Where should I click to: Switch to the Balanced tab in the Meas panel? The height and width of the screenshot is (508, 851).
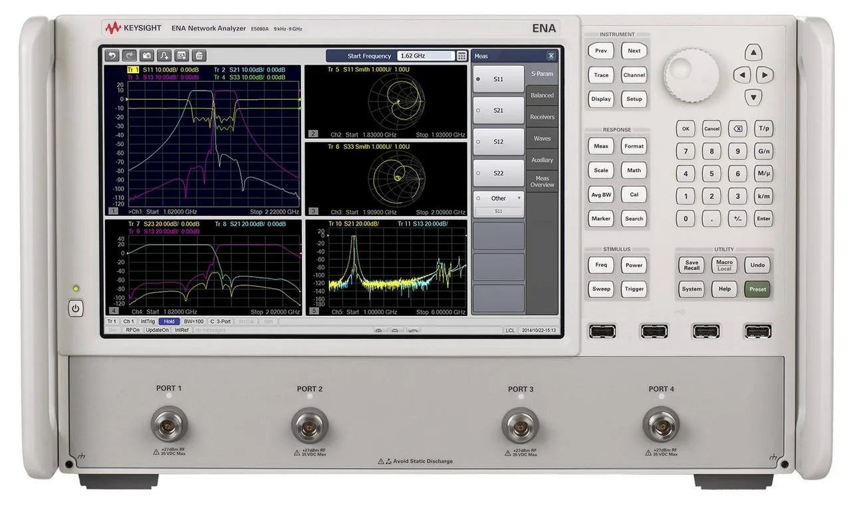542,95
